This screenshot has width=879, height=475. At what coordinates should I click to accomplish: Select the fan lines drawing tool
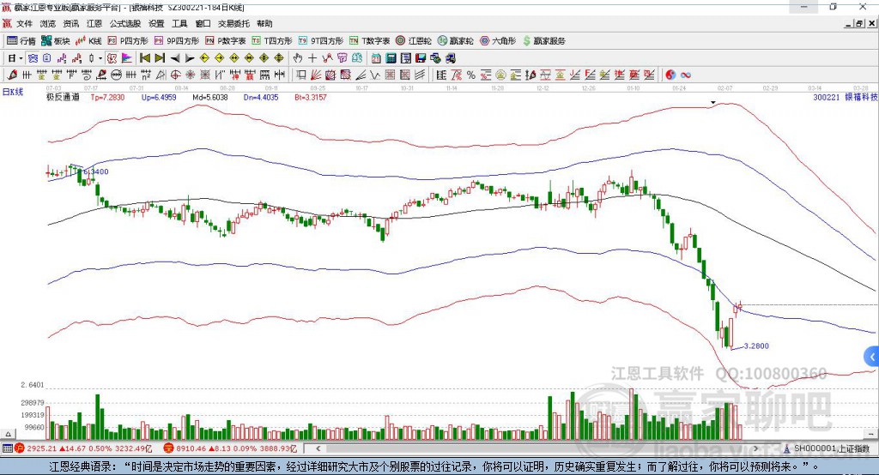(316, 75)
